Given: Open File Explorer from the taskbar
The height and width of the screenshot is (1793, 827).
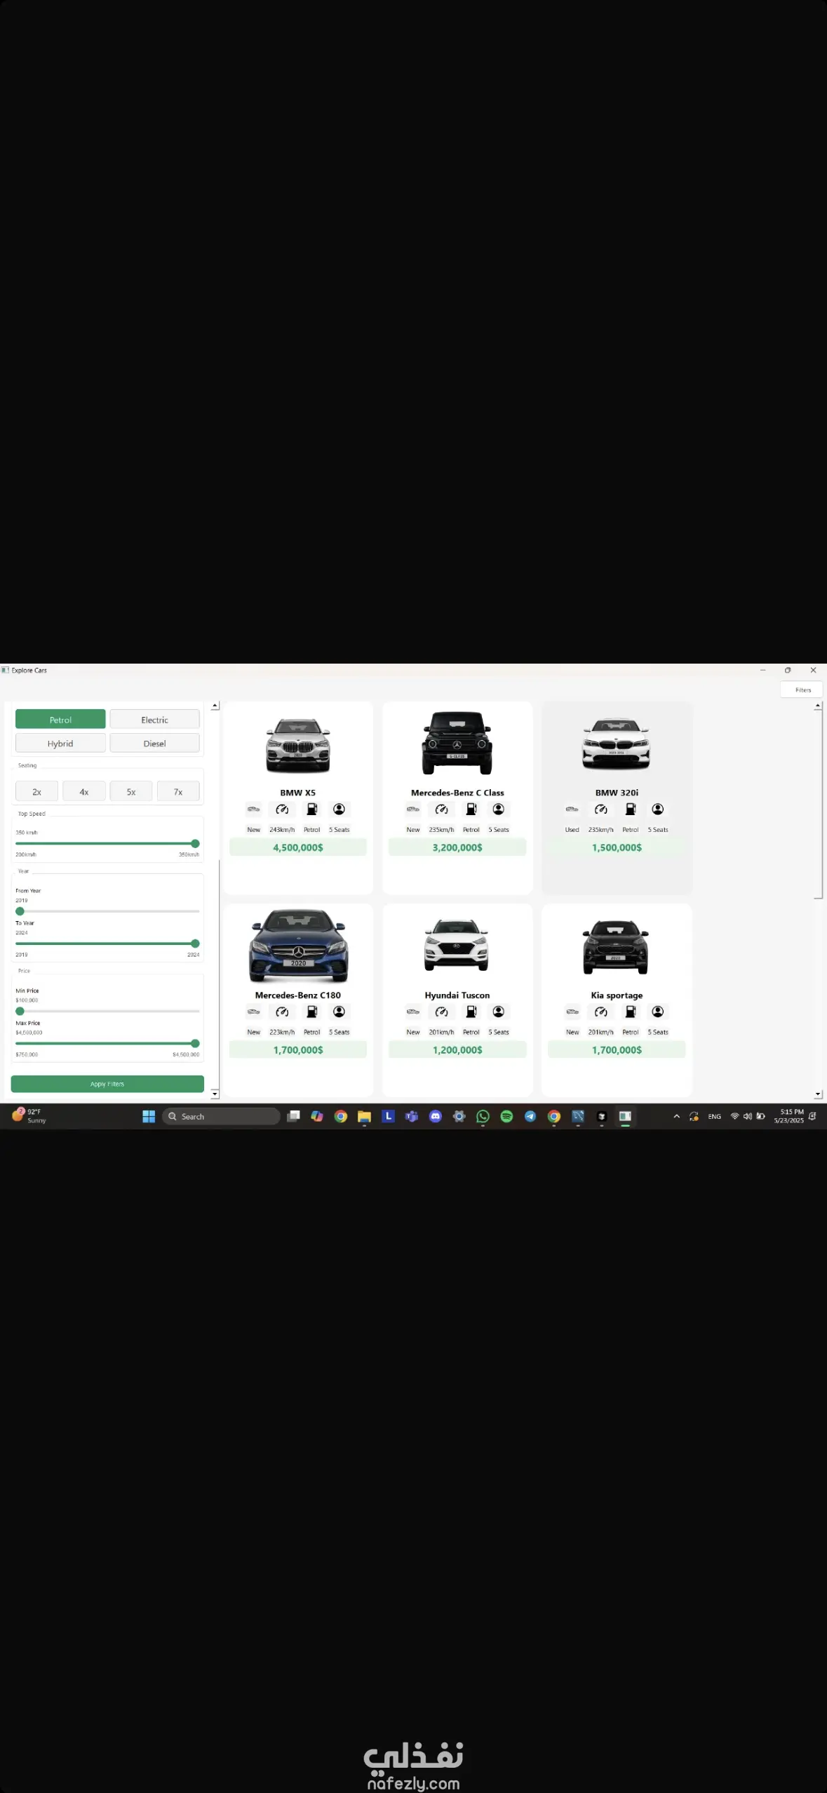Looking at the screenshot, I should coord(364,1116).
